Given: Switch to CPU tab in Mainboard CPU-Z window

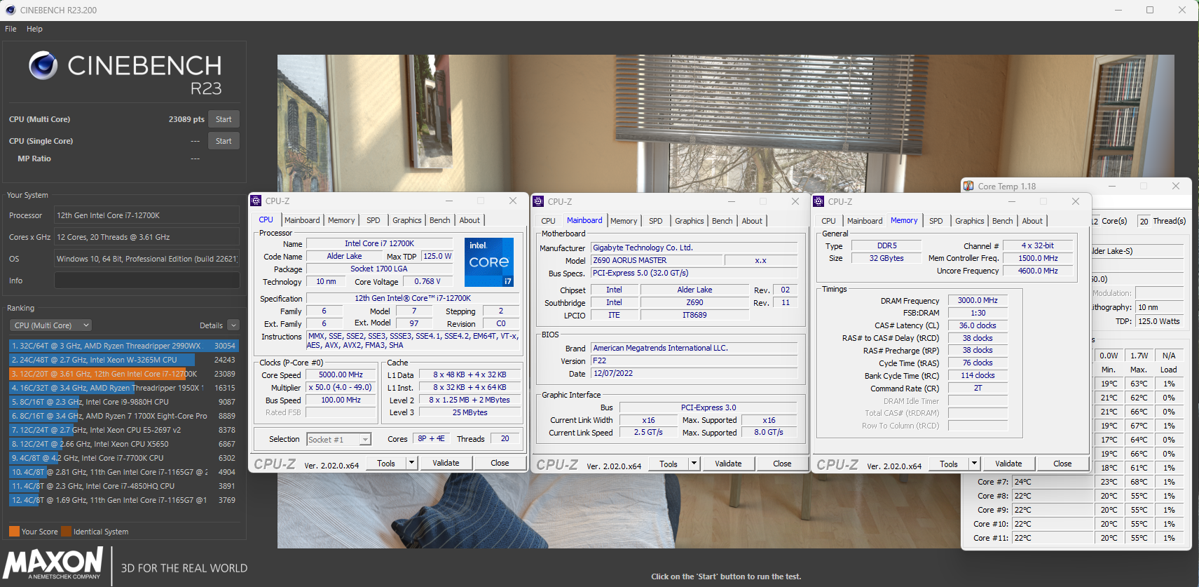Looking at the screenshot, I should coord(548,221).
